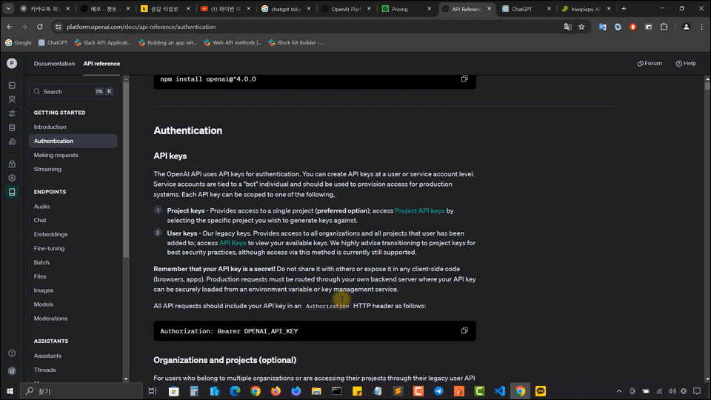Screen dimensions: 711x400
Task: Copy the Authorization Bearer header snippet
Action: 464,330
